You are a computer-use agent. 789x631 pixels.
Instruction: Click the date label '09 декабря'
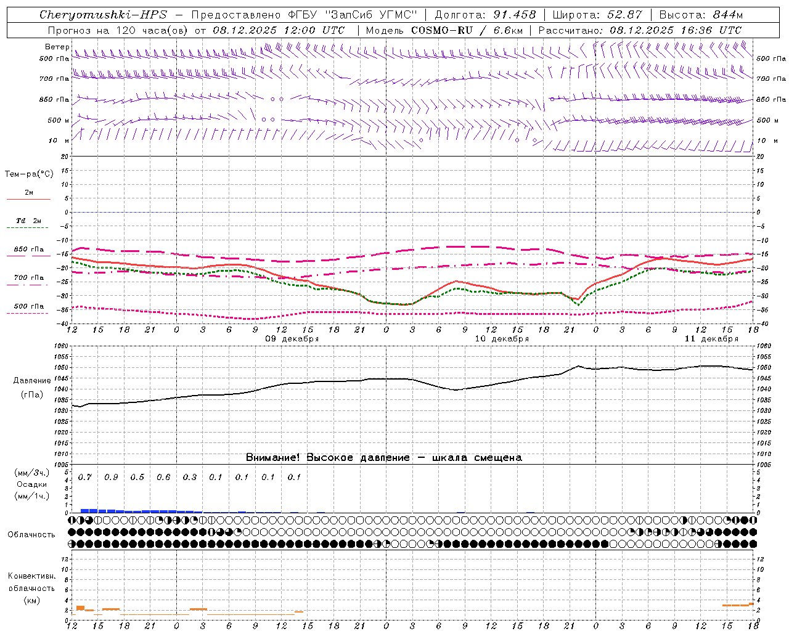tap(292, 339)
